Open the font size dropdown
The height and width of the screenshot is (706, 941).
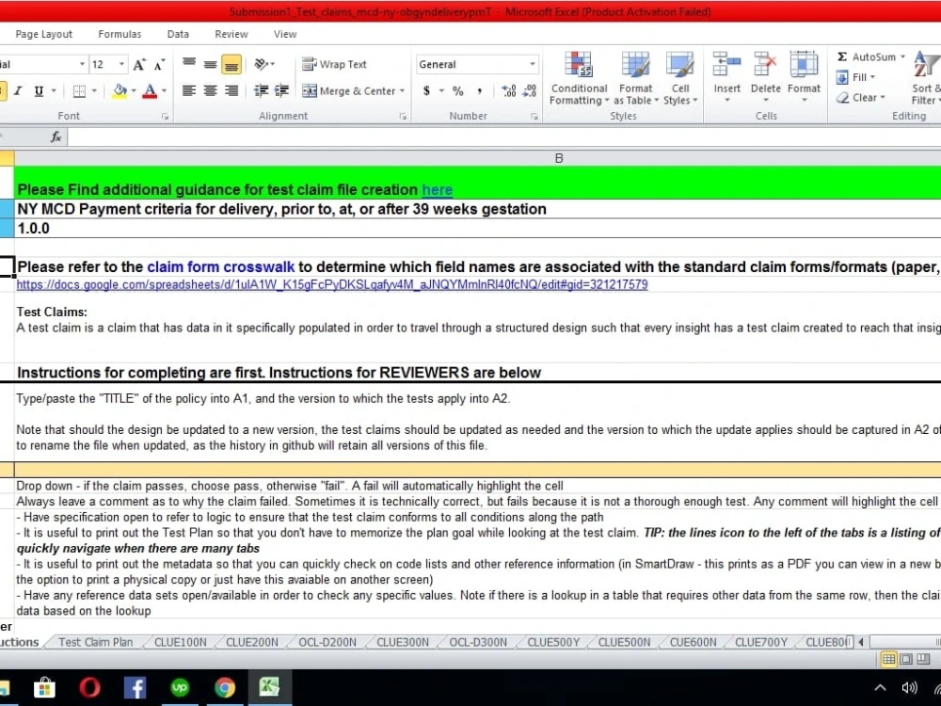pos(121,64)
